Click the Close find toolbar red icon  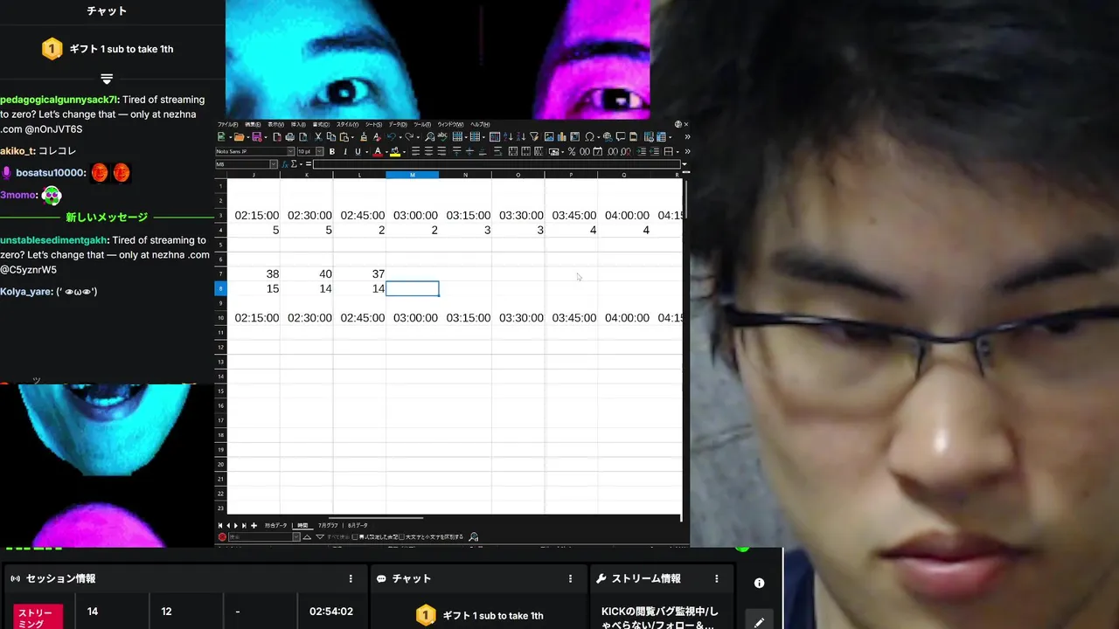[222, 537]
